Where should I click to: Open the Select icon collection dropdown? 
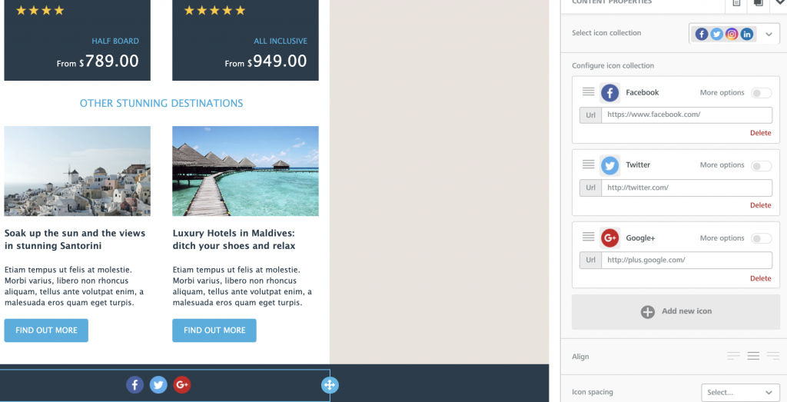click(x=734, y=34)
